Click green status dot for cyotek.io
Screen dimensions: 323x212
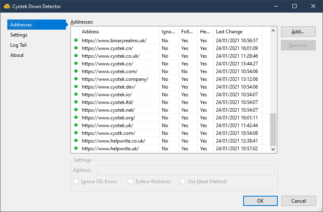coord(76,94)
